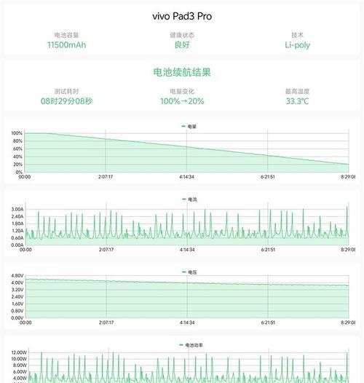364x383 pixels.
Task: Click the 电池续航结果 heading
Action: [182, 72]
